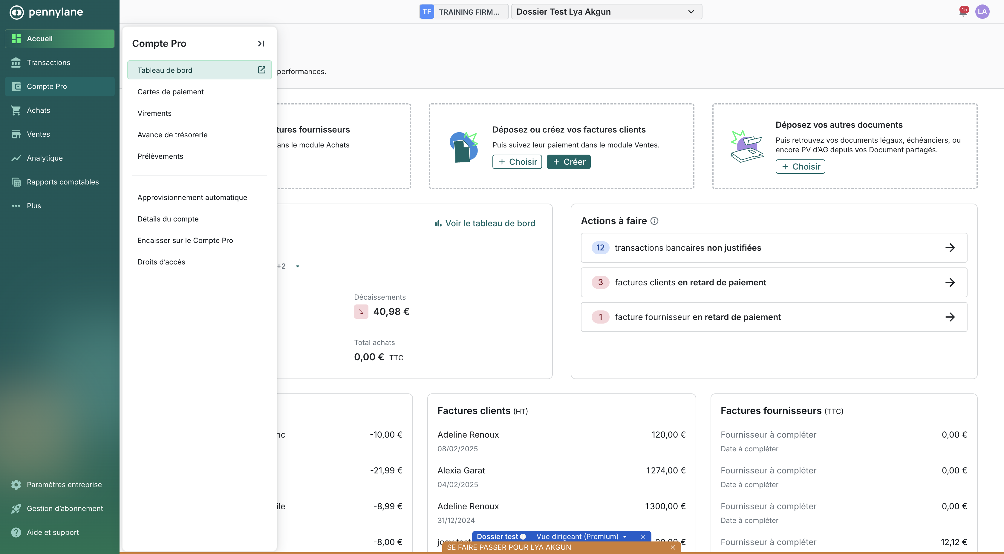The width and height of the screenshot is (1004, 554).
Task: Click the Alexia Garat 1 274,00 € invoice
Action: pos(561,477)
